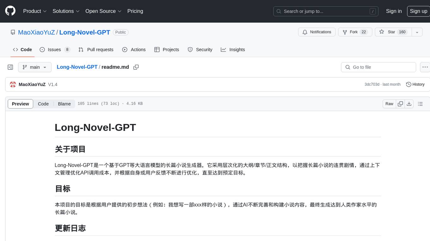The image size is (430, 241).
Task: Select the Preview view
Action: tap(21, 104)
